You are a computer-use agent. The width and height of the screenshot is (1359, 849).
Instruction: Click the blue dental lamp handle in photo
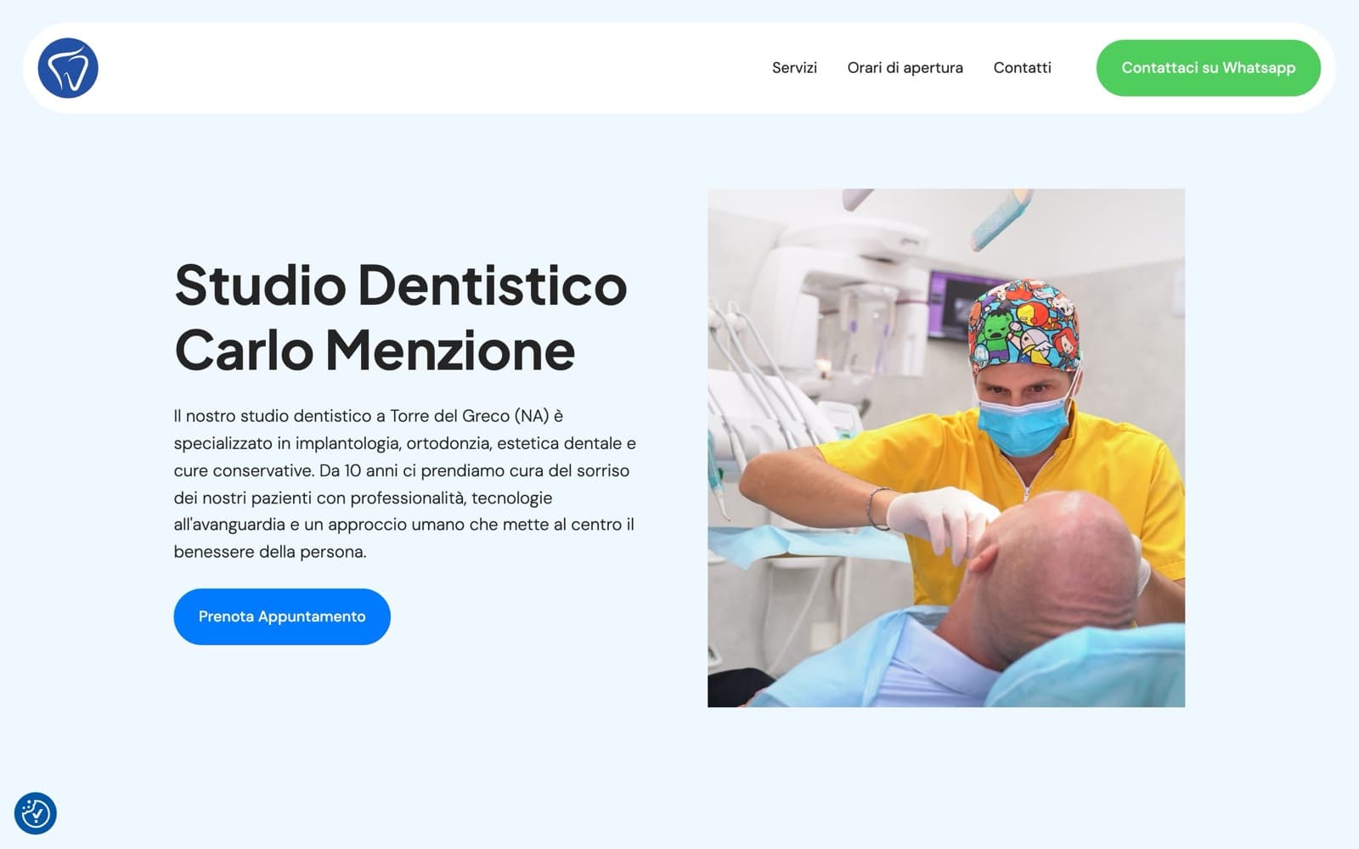pos(1002,217)
